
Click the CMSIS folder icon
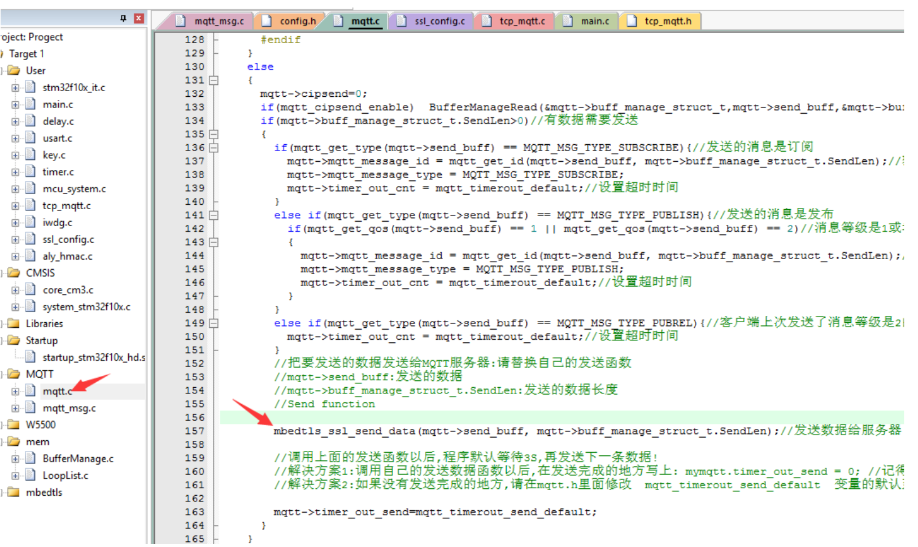[x=14, y=273]
